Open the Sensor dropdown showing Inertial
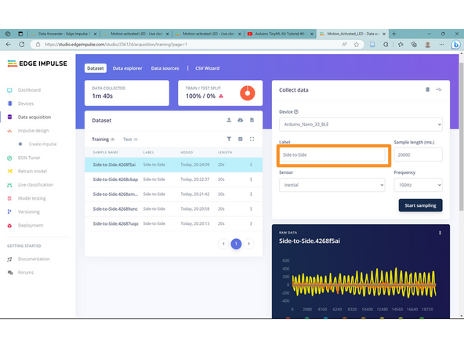 [332, 185]
